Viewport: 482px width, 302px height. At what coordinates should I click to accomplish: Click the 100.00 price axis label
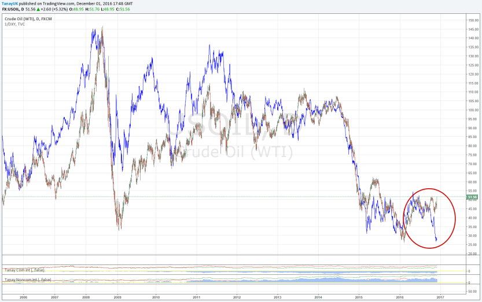click(x=473, y=110)
